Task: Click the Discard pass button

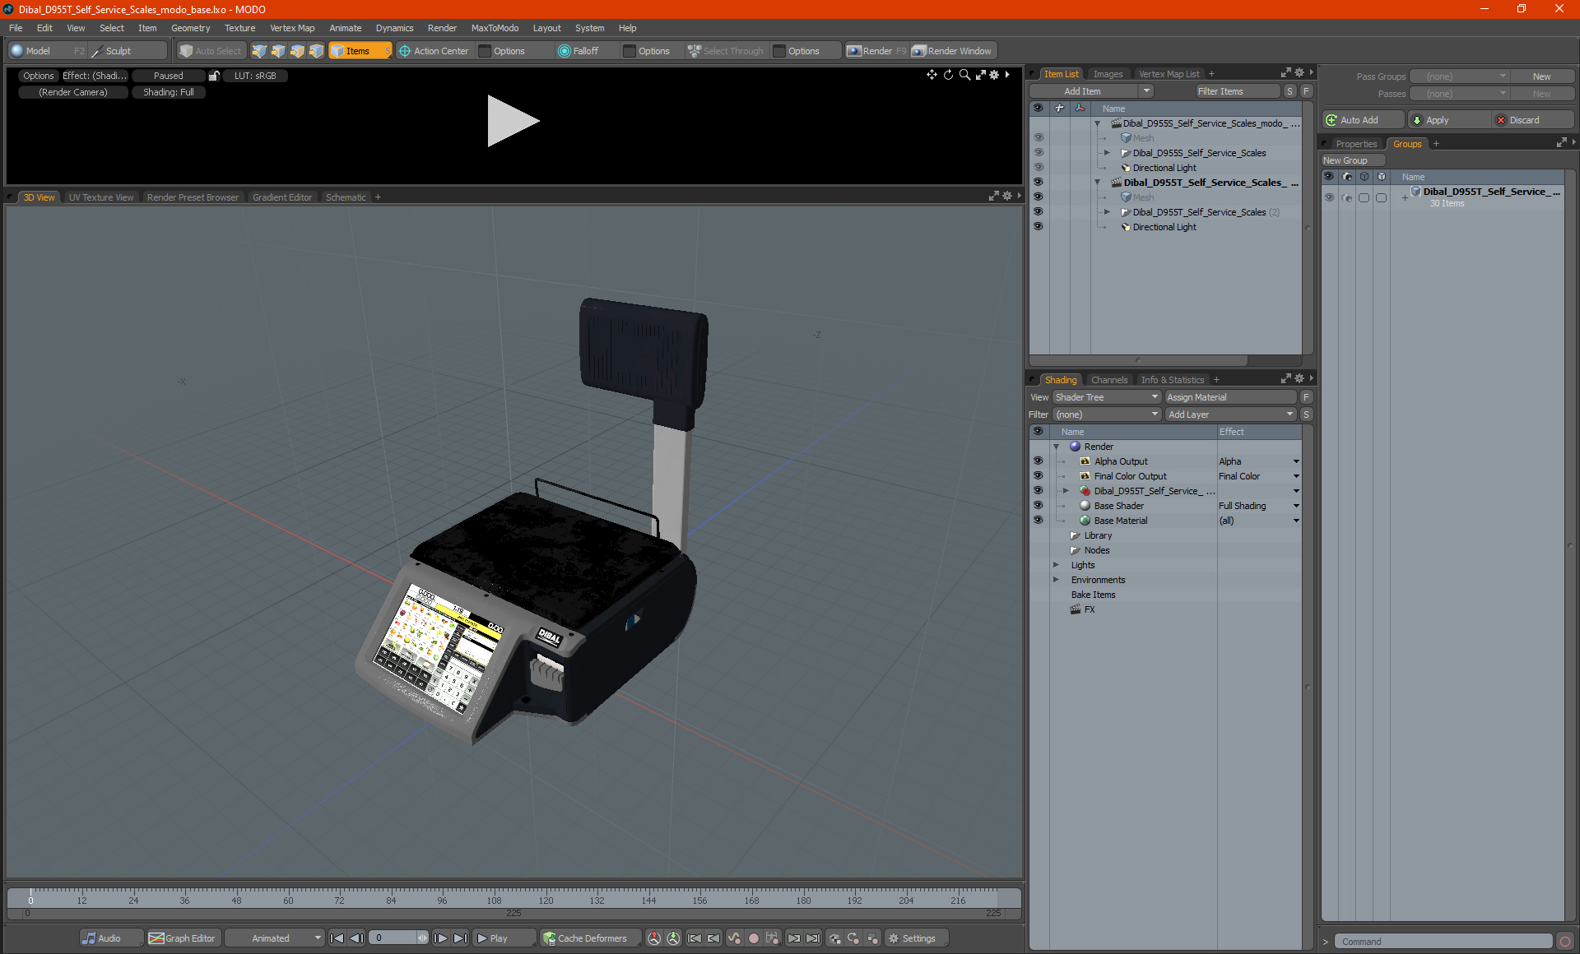Action: click(1533, 120)
